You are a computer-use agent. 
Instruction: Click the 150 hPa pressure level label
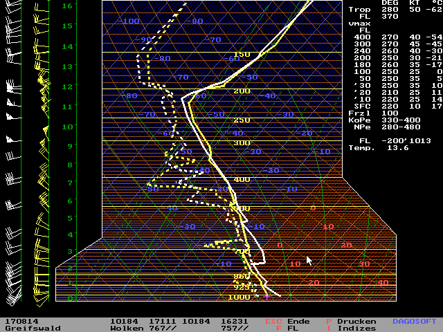point(241,55)
